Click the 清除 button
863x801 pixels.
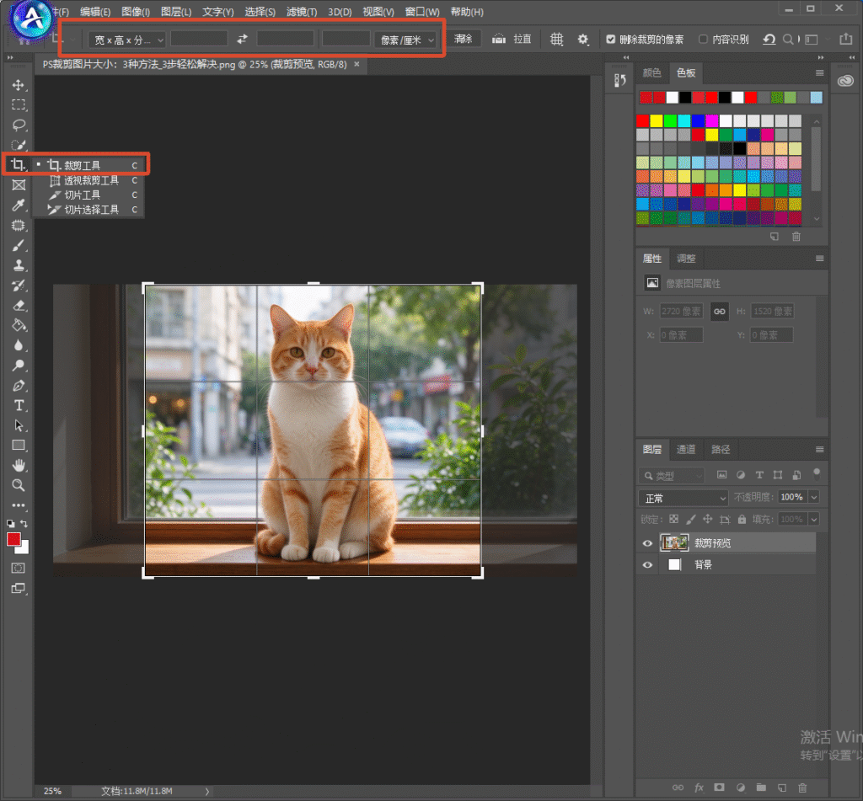coord(463,39)
